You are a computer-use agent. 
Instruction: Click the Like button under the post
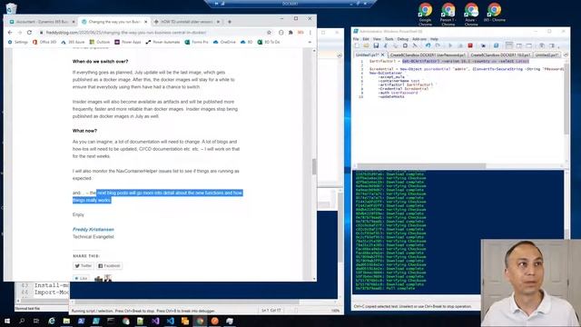point(81,278)
